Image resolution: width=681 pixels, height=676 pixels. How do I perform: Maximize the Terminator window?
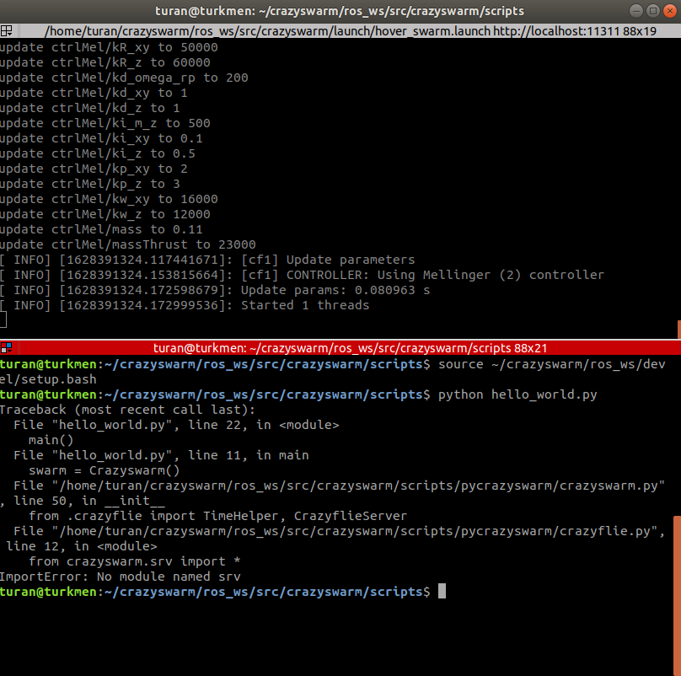point(653,11)
